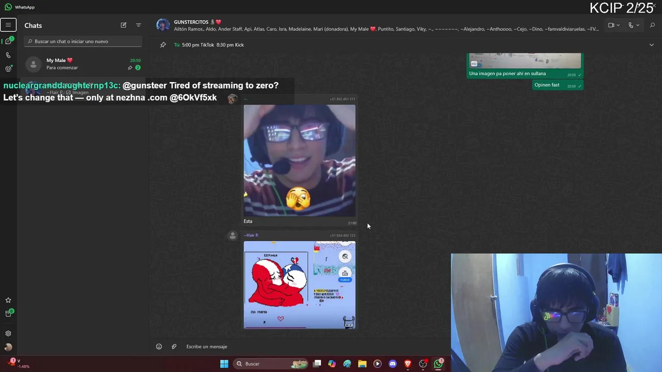The image size is (662, 372).
Task: Expand the voice call options arrow
Action: pyautogui.click(x=638, y=25)
